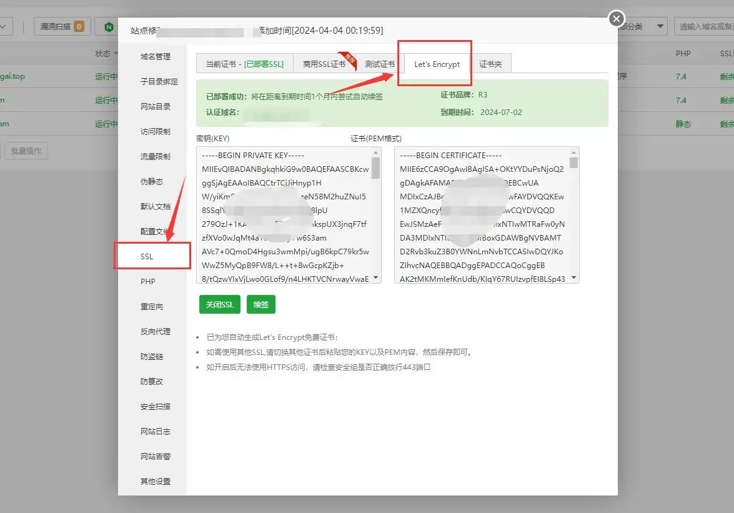
Task: Click the 关闭SSL button
Action: 219,304
